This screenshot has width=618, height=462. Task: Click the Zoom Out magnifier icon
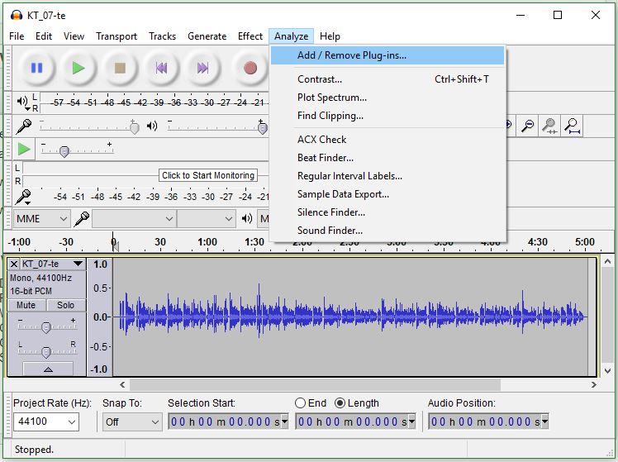coord(527,126)
